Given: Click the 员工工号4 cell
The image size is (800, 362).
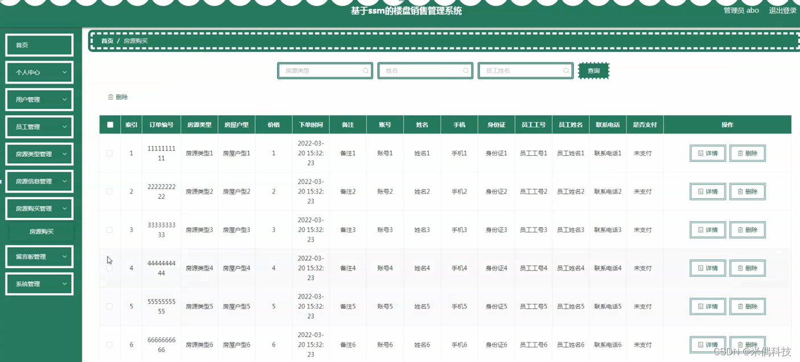Looking at the screenshot, I should (533, 268).
